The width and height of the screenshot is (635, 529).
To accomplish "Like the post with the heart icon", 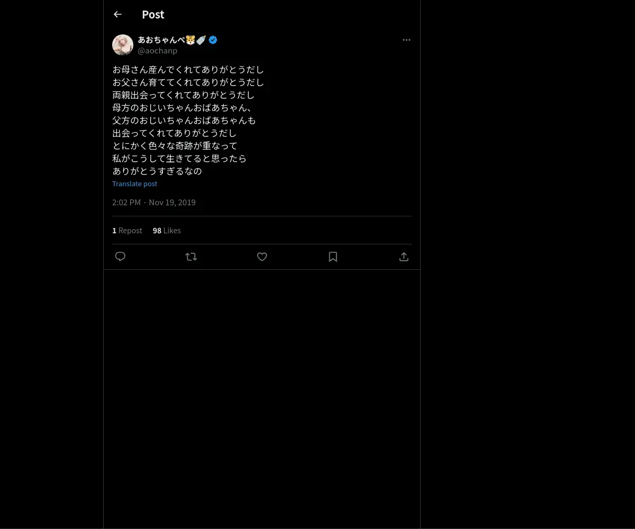I will (262, 257).
